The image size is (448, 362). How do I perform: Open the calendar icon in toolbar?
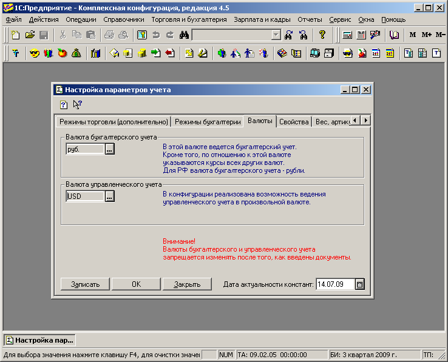tap(361, 35)
